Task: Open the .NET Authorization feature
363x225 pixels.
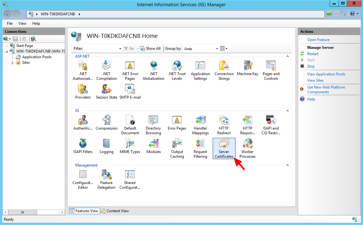Action: pyautogui.click(x=83, y=70)
